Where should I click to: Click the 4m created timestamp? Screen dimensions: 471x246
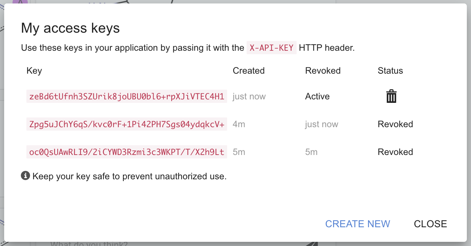(239, 124)
